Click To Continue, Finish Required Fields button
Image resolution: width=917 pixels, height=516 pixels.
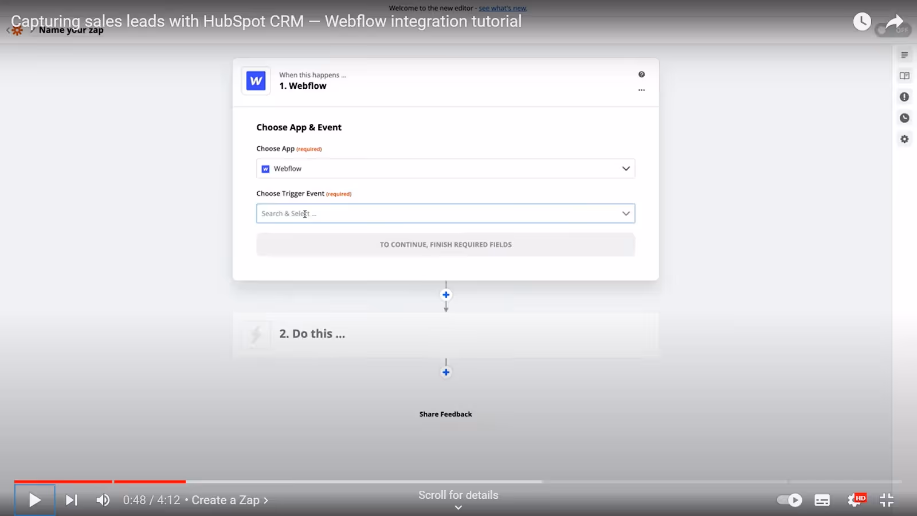pos(445,244)
